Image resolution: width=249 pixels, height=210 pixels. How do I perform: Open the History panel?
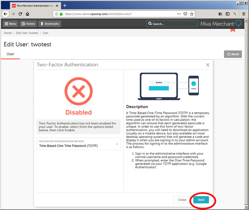[28, 24]
